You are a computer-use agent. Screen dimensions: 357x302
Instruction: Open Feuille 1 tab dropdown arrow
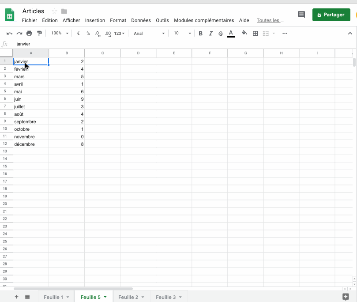pos(68,297)
